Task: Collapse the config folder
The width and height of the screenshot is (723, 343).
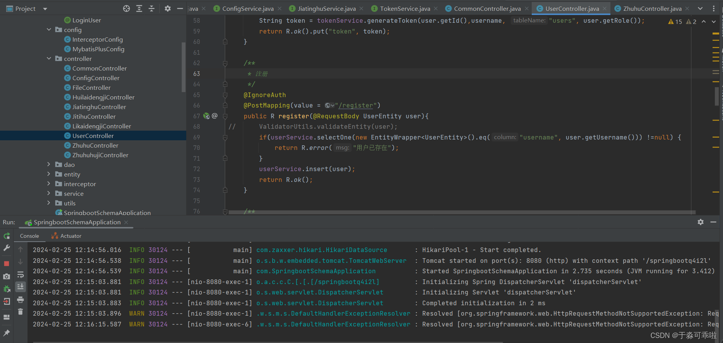Action: [x=49, y=30]
